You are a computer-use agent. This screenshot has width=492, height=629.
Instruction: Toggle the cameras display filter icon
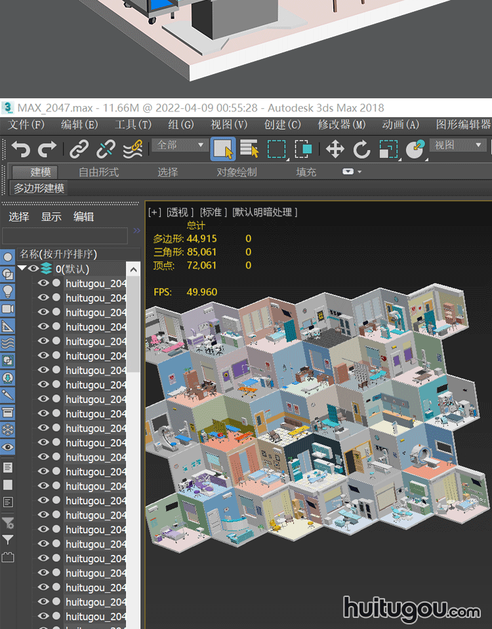[x=8, y=309]
